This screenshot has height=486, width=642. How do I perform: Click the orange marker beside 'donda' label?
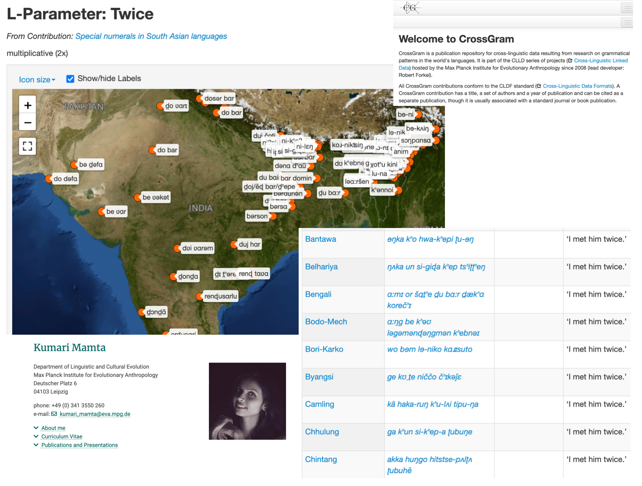[x=174, y=277]
